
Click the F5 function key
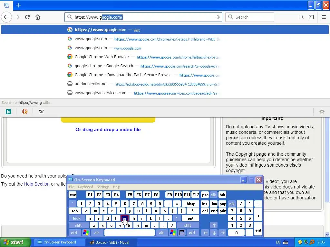pos(130,195)
